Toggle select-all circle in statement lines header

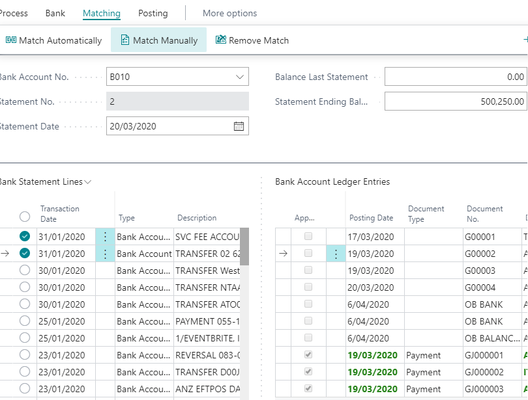coord(25,217)
